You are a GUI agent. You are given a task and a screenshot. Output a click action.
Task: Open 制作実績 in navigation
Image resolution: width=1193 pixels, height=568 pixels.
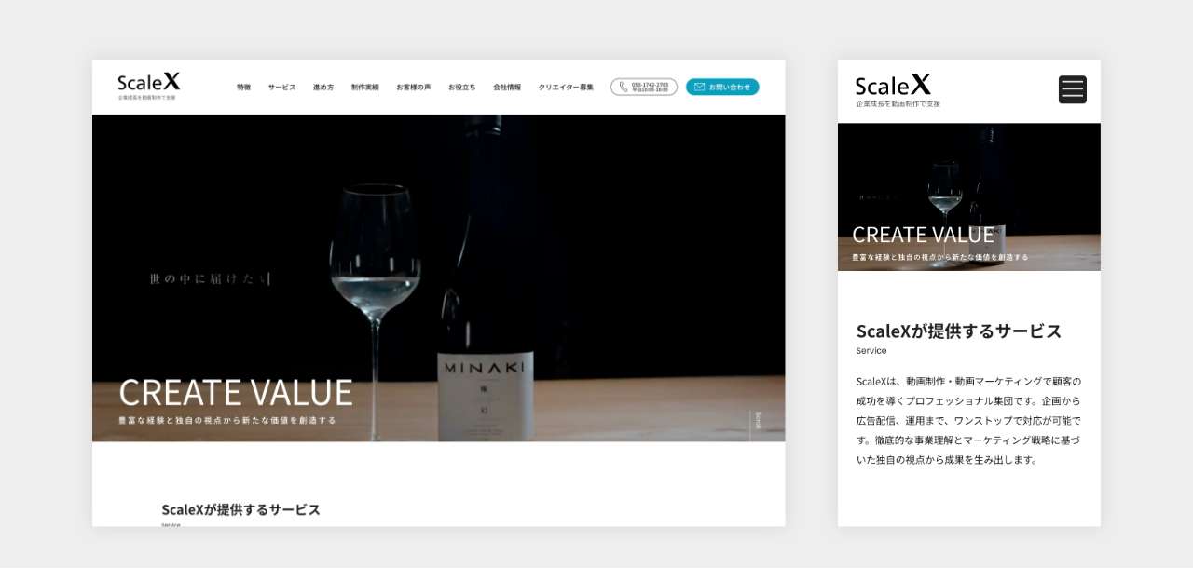[x=365, y=87]
